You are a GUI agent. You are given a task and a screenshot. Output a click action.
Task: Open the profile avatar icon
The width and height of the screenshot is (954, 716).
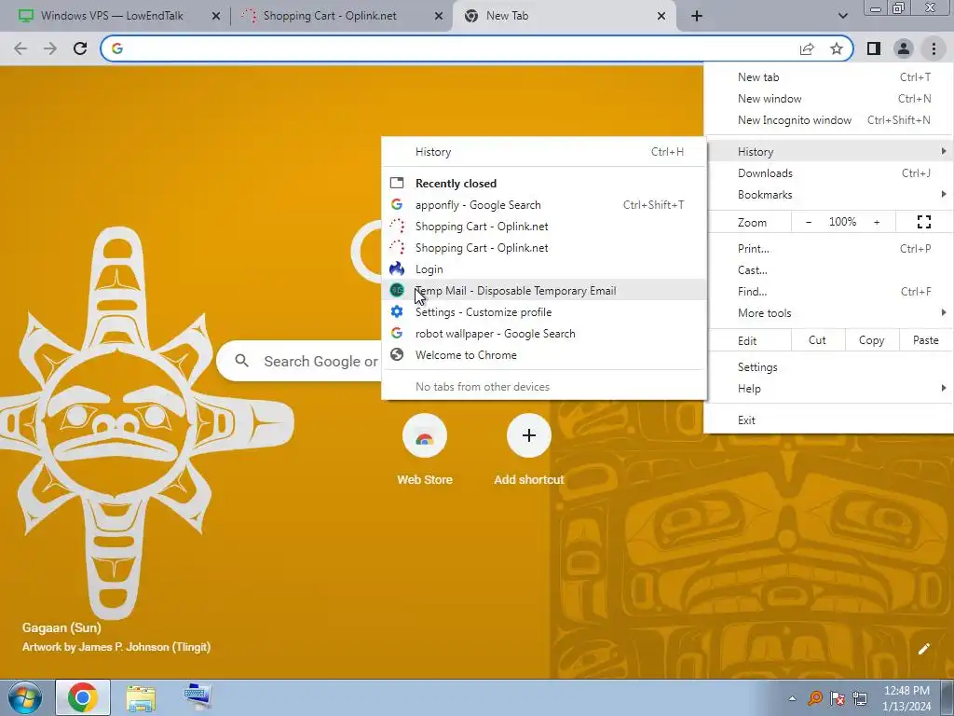click(x=904, y=48)
